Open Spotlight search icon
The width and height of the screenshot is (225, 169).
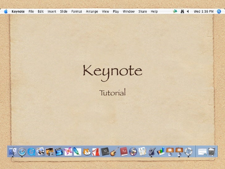click(x=219, y=11)
